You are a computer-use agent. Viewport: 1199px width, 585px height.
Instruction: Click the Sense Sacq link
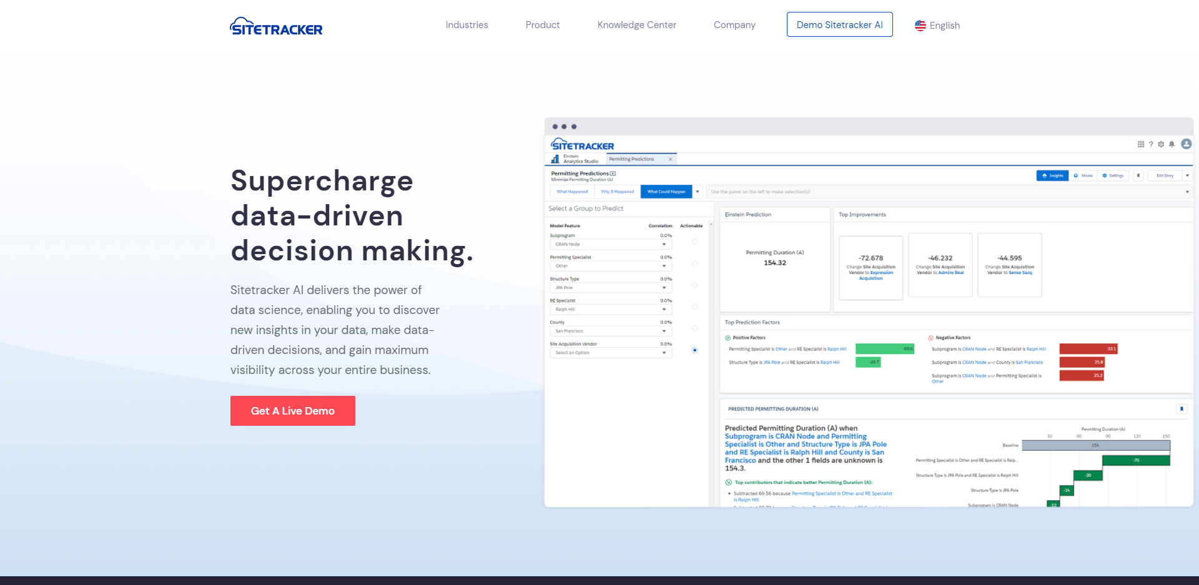(x=1020, y=273)
